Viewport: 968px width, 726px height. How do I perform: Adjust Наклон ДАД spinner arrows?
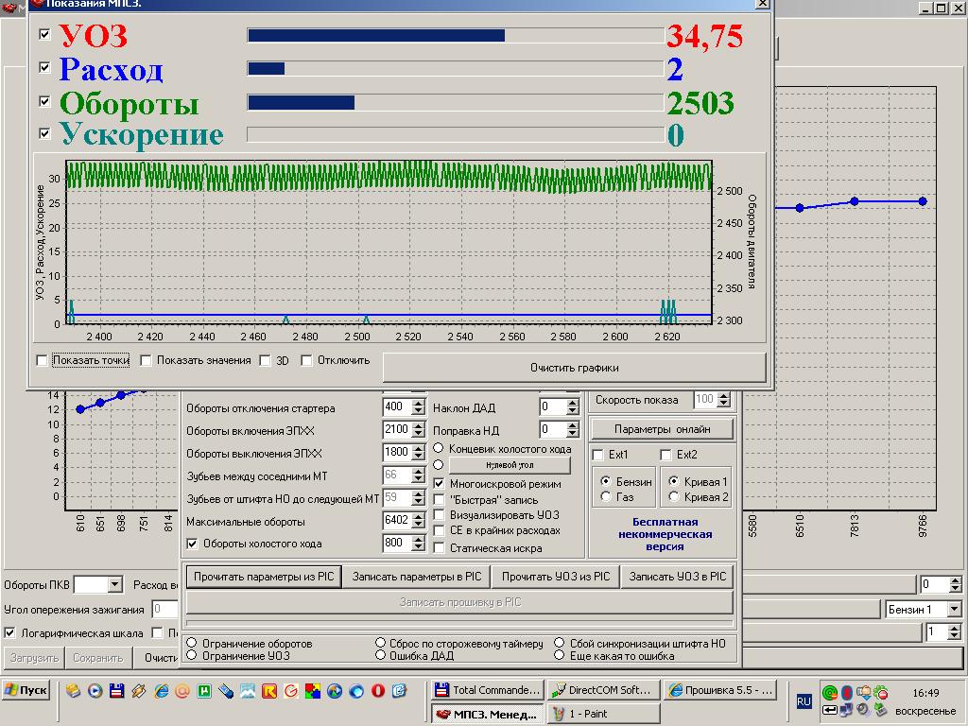(x=572, y=406)
